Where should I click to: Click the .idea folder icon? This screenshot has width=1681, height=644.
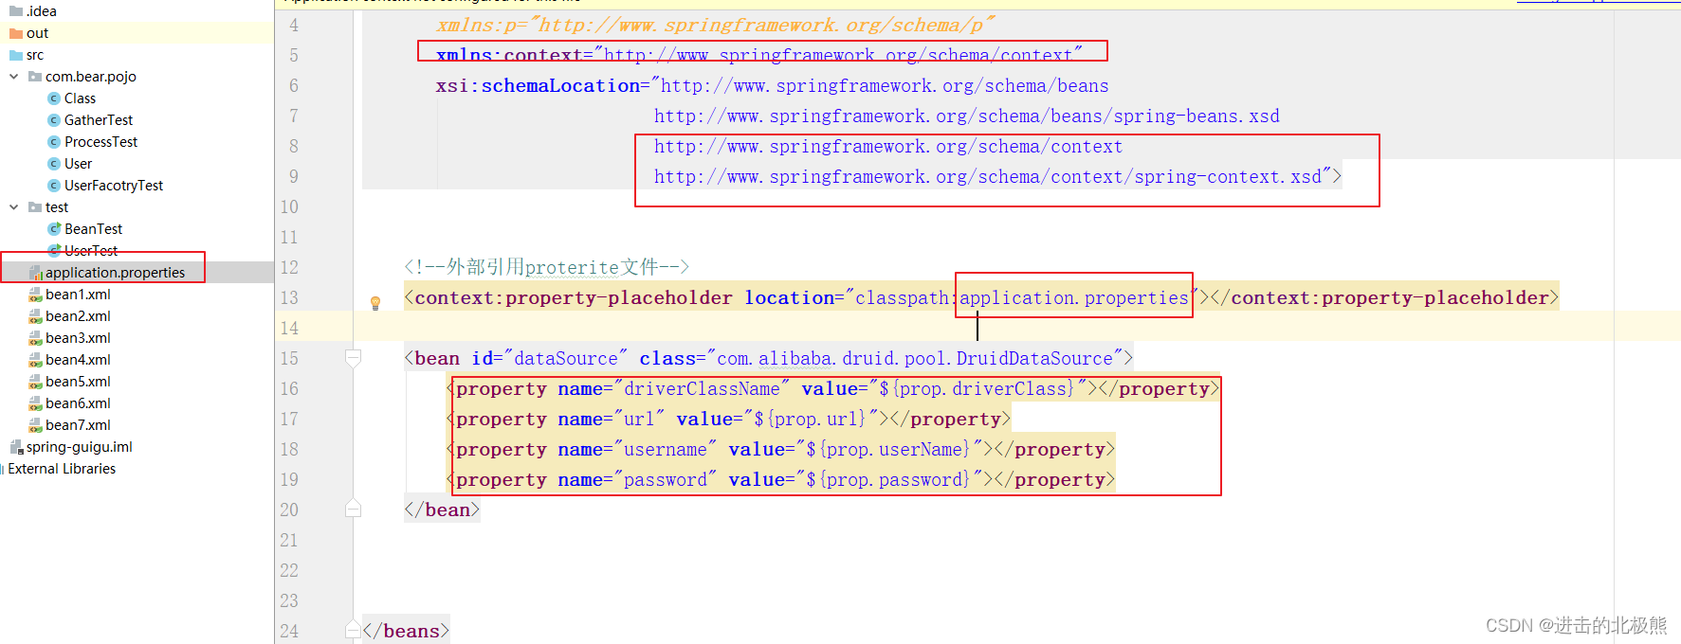coord(15,11)
